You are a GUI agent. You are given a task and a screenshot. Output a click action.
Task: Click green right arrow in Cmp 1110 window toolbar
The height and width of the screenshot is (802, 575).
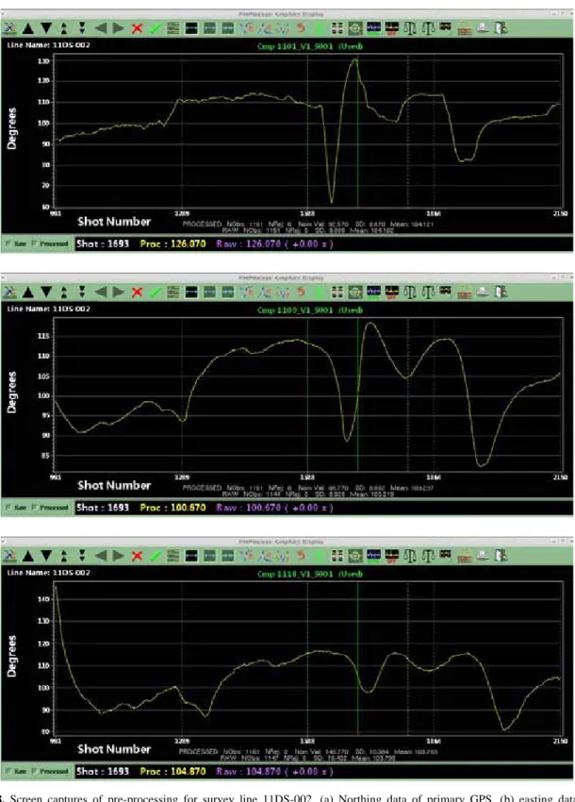click(x=119, y=556)
